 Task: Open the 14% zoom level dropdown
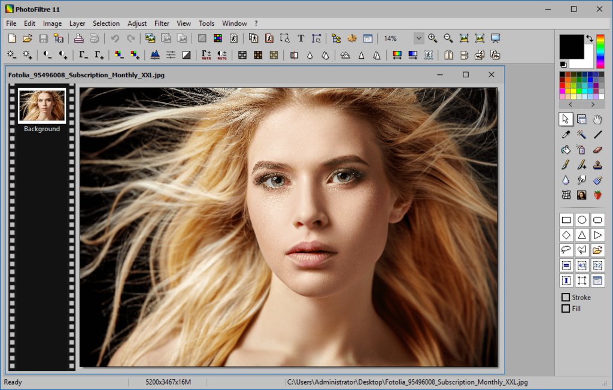418,38
